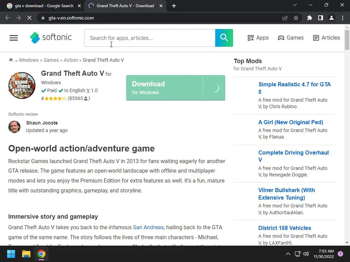Open the Chrome three-dot menu

pyautogui.click(x=342, y=18)
